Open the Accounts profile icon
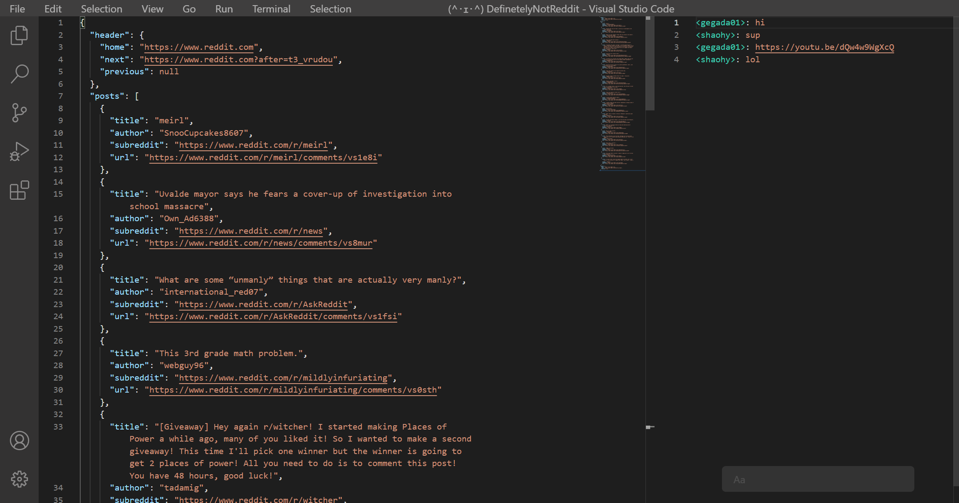959x503 pixels. pos(19,441)
